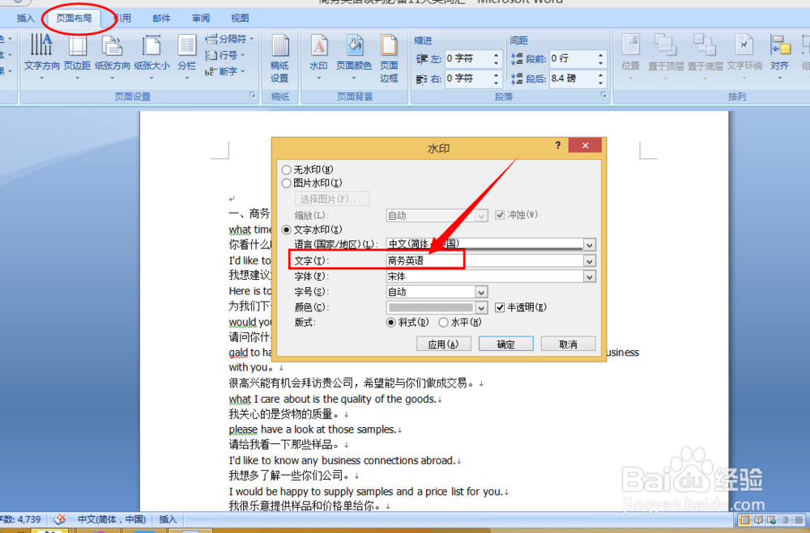Switch to the 页面布局 ribbon tab

pyautogui.click(x=75, y=18)
